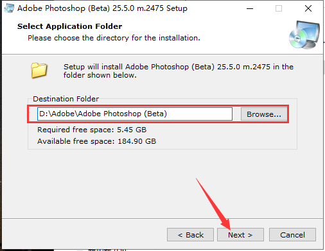
Task: Cancel the Photoshop Beta installation
Action: point(292,235)
